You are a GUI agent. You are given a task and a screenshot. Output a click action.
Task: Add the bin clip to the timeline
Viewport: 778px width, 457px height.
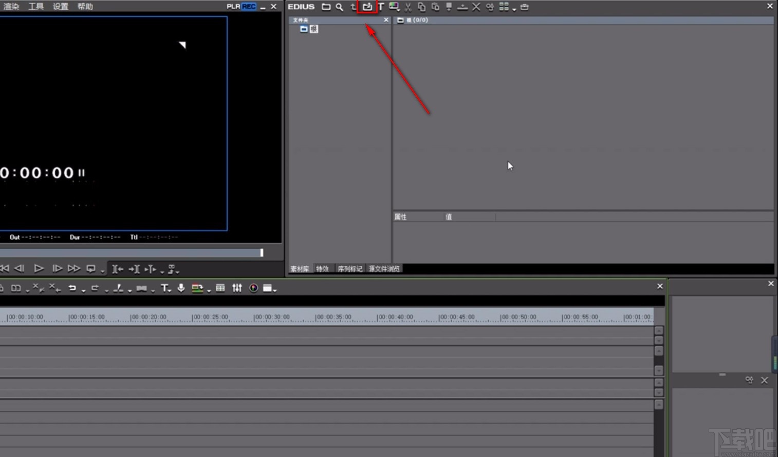tap(462, 7)
